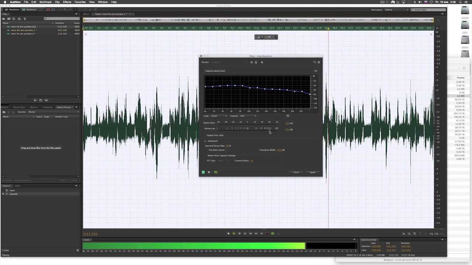
Task: Click Search Help field
Action: pyautogui.click(x=428, y=10)
